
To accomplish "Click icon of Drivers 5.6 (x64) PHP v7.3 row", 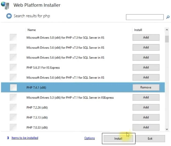I will [13, 47].
